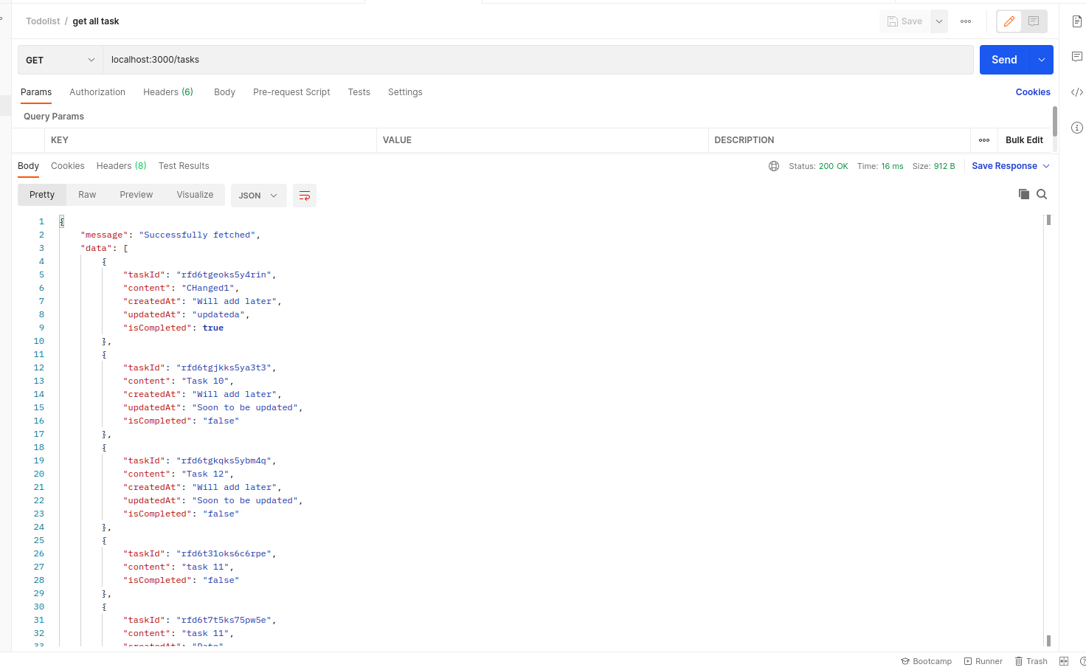
Task: Click the network globe icon near Status
Action: (774, 166)
